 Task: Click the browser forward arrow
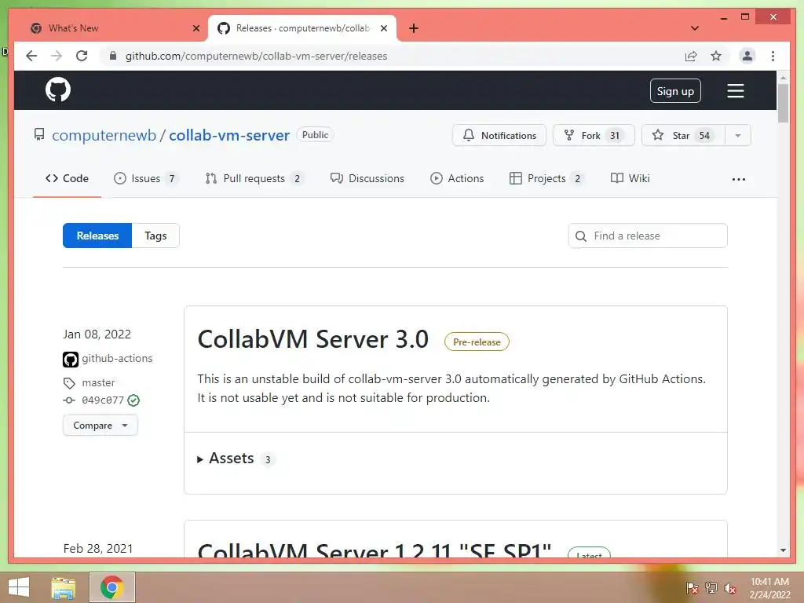(57, 56)
